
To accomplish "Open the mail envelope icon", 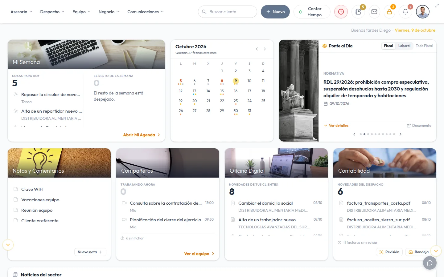I will click(374, 12).
